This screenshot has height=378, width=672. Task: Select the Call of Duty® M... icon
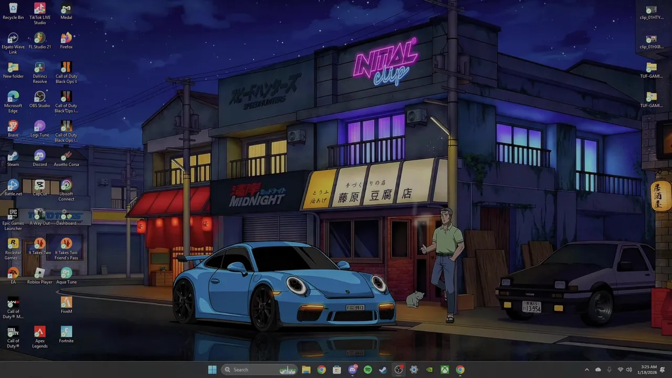pyautogui.click(x=13, y=308)
